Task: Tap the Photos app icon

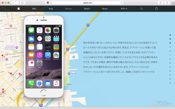Action: (x=48, y=30)
